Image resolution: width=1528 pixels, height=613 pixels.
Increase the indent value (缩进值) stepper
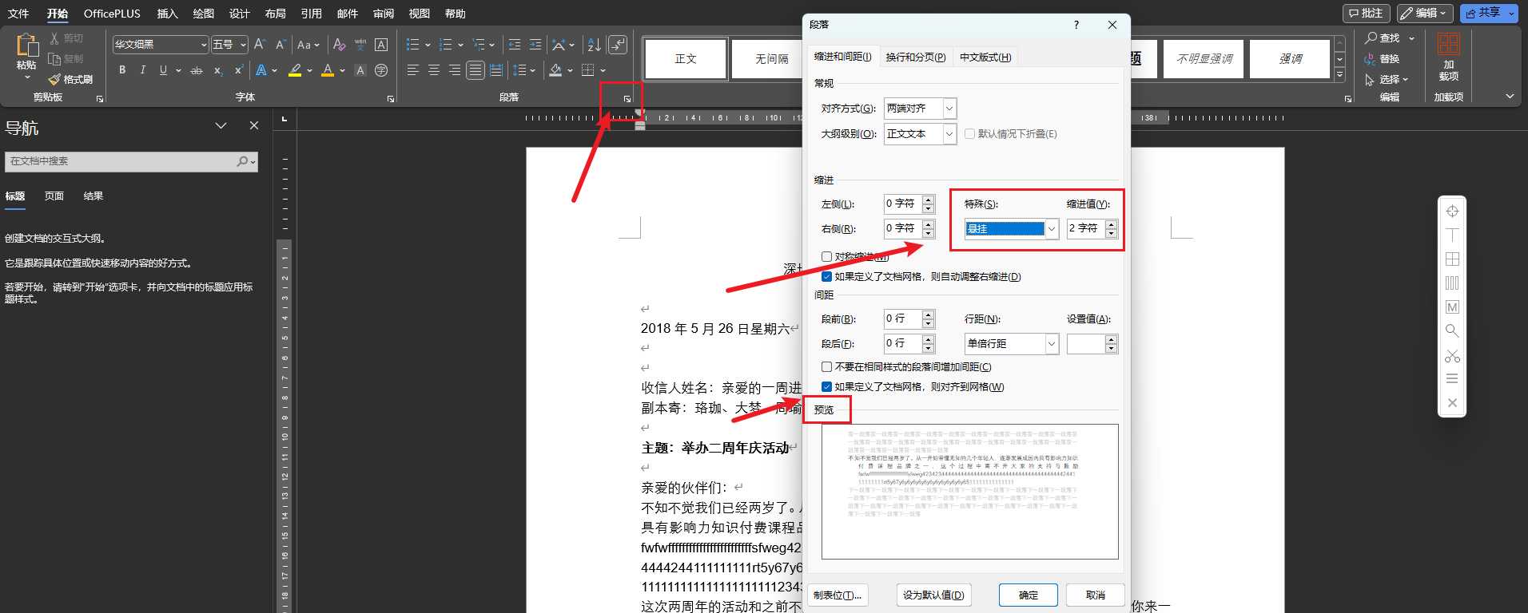click(x=1111, y=224)
